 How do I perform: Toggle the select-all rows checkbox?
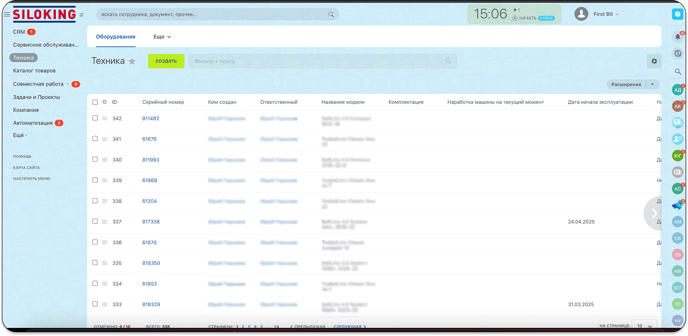coord(95,102)
